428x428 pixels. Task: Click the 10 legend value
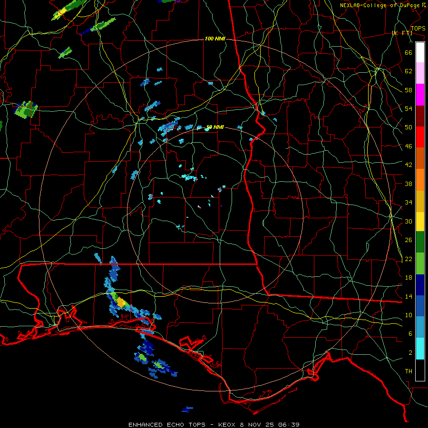409,315
